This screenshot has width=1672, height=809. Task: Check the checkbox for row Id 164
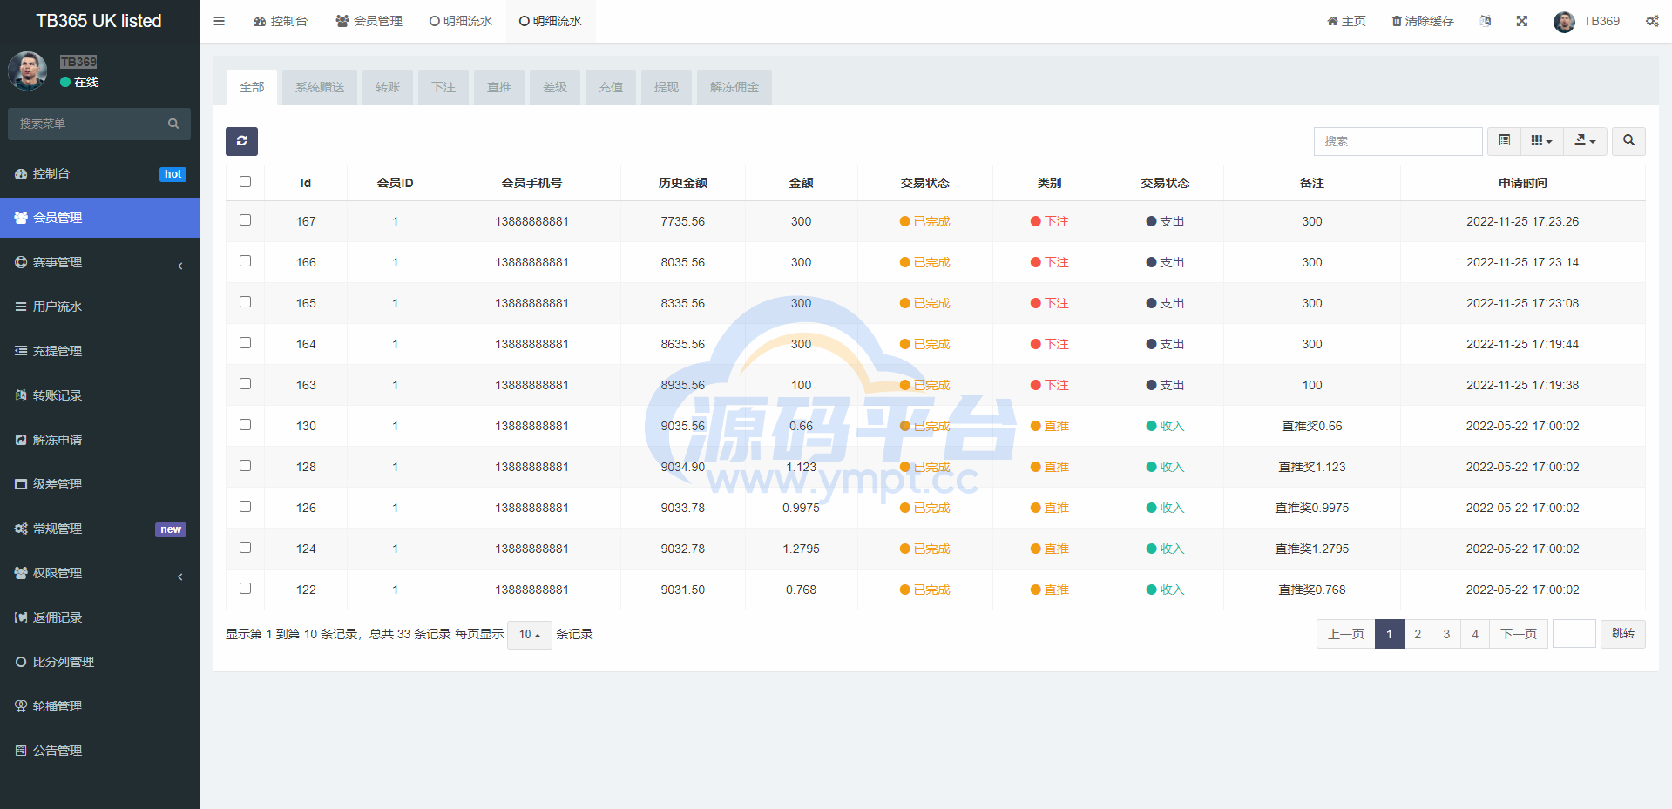tap(245, 343)
